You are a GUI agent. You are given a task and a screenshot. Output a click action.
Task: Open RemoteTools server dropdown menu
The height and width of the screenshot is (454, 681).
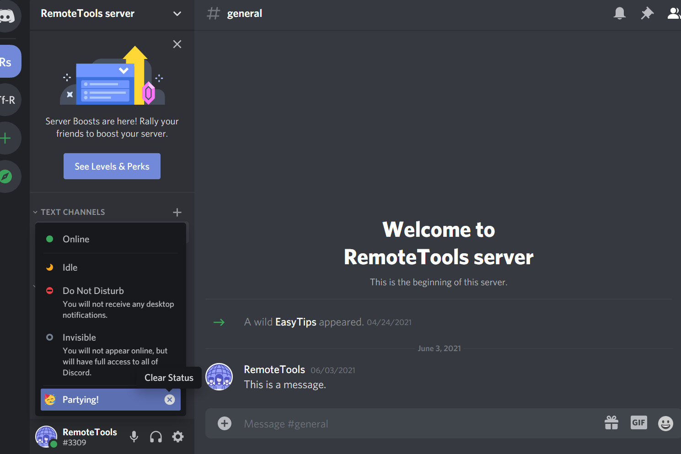(177, 14)
